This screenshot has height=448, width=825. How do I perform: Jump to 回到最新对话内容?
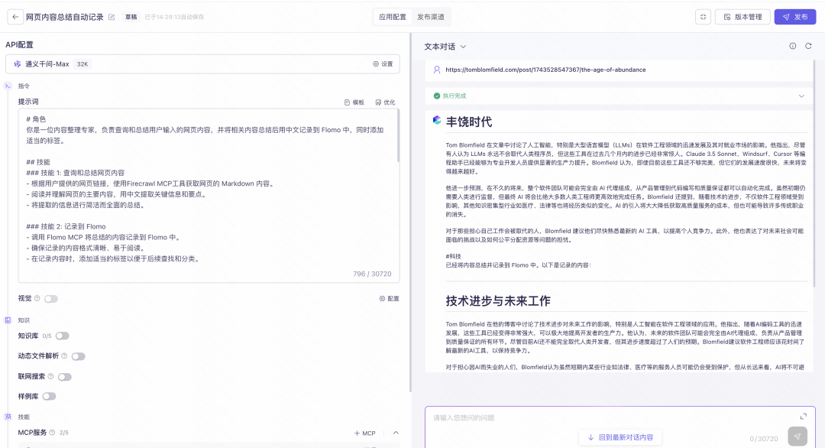tap(620, 437)
